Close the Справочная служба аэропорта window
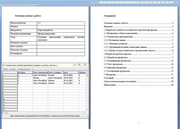The image size is (180, 129). pos(85,65)
